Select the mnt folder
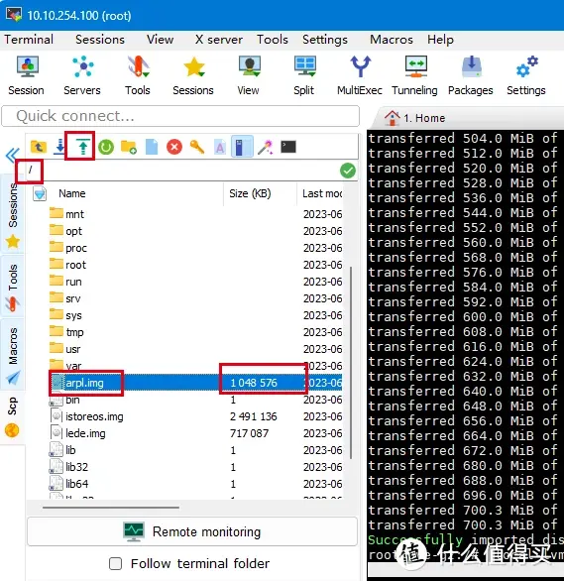This screenshot has width=564, height=581. 66,214
